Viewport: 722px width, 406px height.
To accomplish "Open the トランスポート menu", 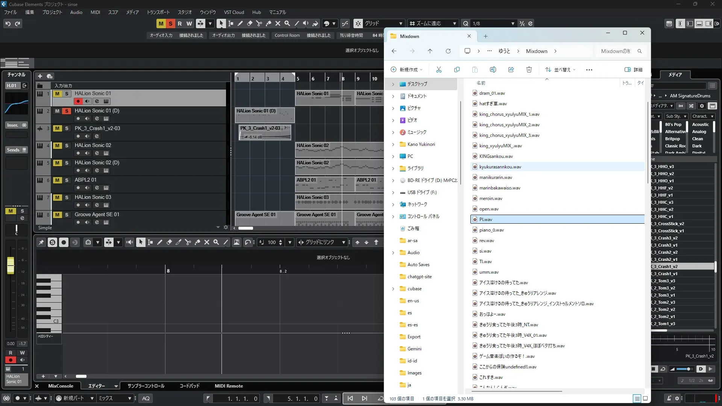I will click(158, 12).
